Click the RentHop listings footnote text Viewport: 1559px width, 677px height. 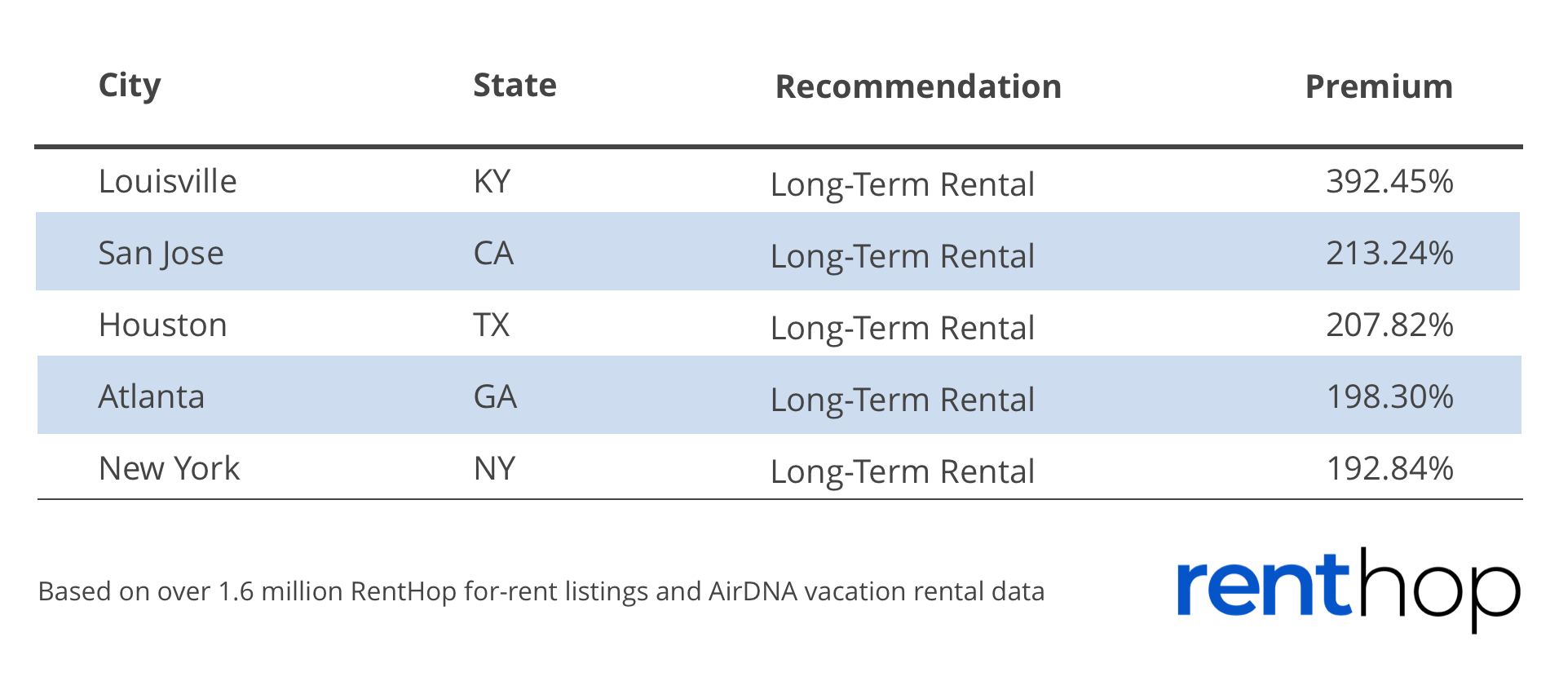tap(541, 591)
